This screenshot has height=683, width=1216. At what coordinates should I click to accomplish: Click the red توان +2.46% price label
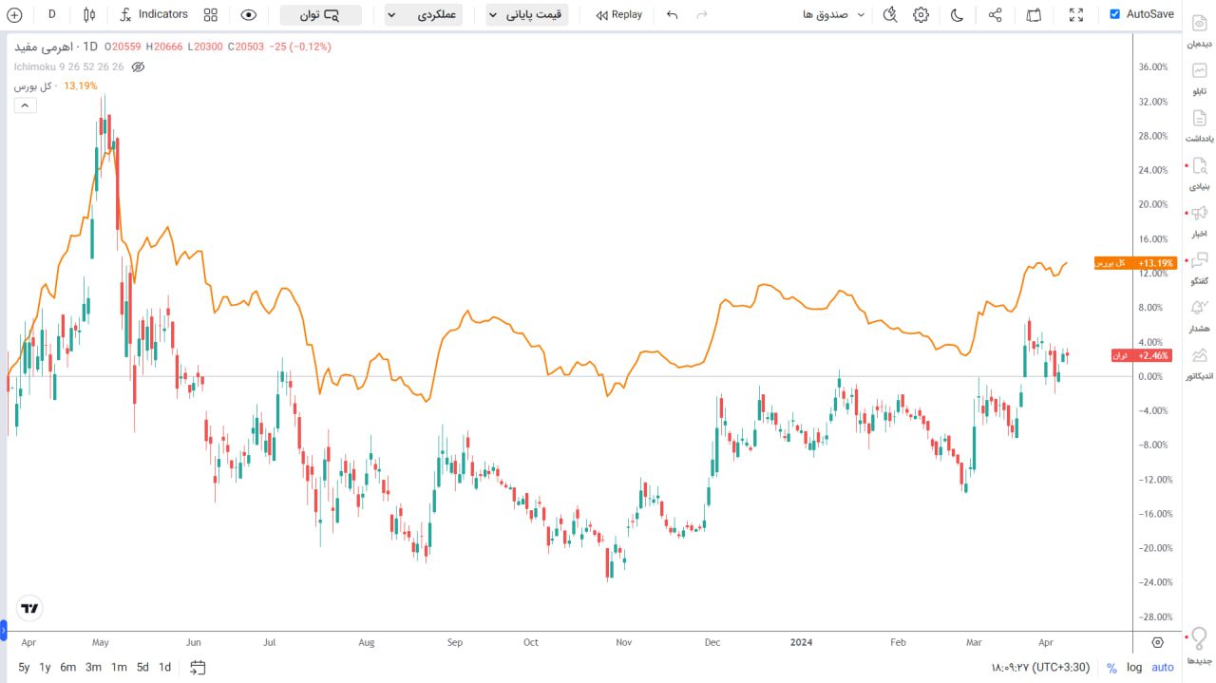click(1140, 355)
